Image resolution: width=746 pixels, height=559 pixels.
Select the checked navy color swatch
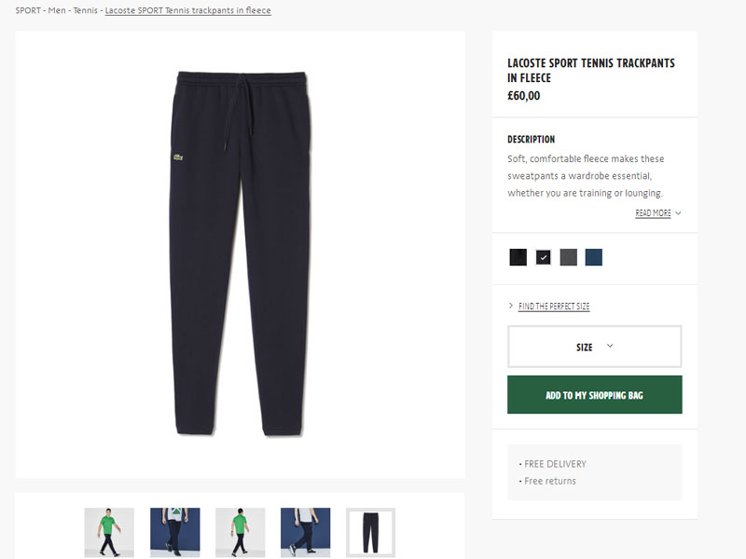(543, 257)
